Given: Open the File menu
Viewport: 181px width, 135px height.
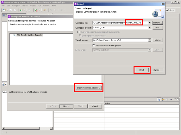Looking at the screenshot, I should tap(3, 6).
